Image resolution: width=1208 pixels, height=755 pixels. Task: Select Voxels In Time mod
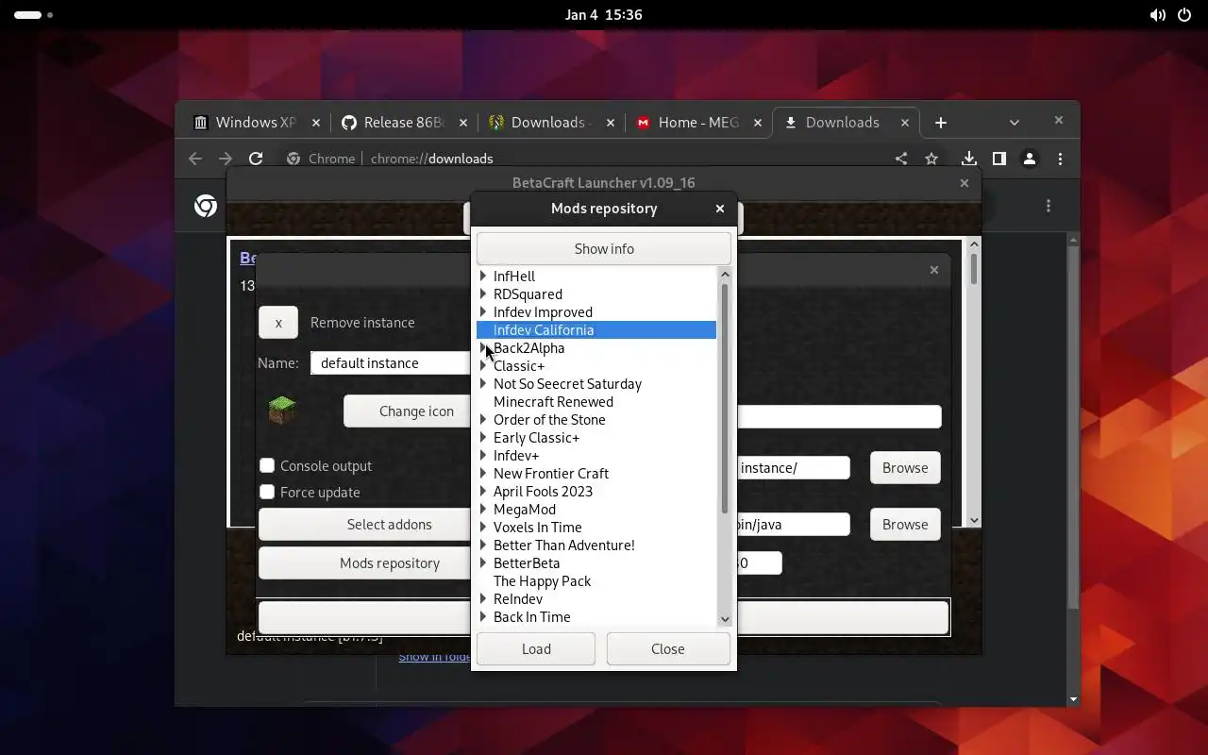click(537, 528)
